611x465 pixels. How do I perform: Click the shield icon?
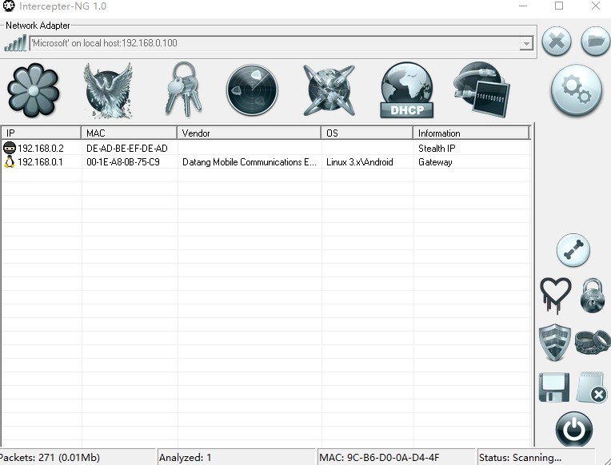click(x=554, y=342)
